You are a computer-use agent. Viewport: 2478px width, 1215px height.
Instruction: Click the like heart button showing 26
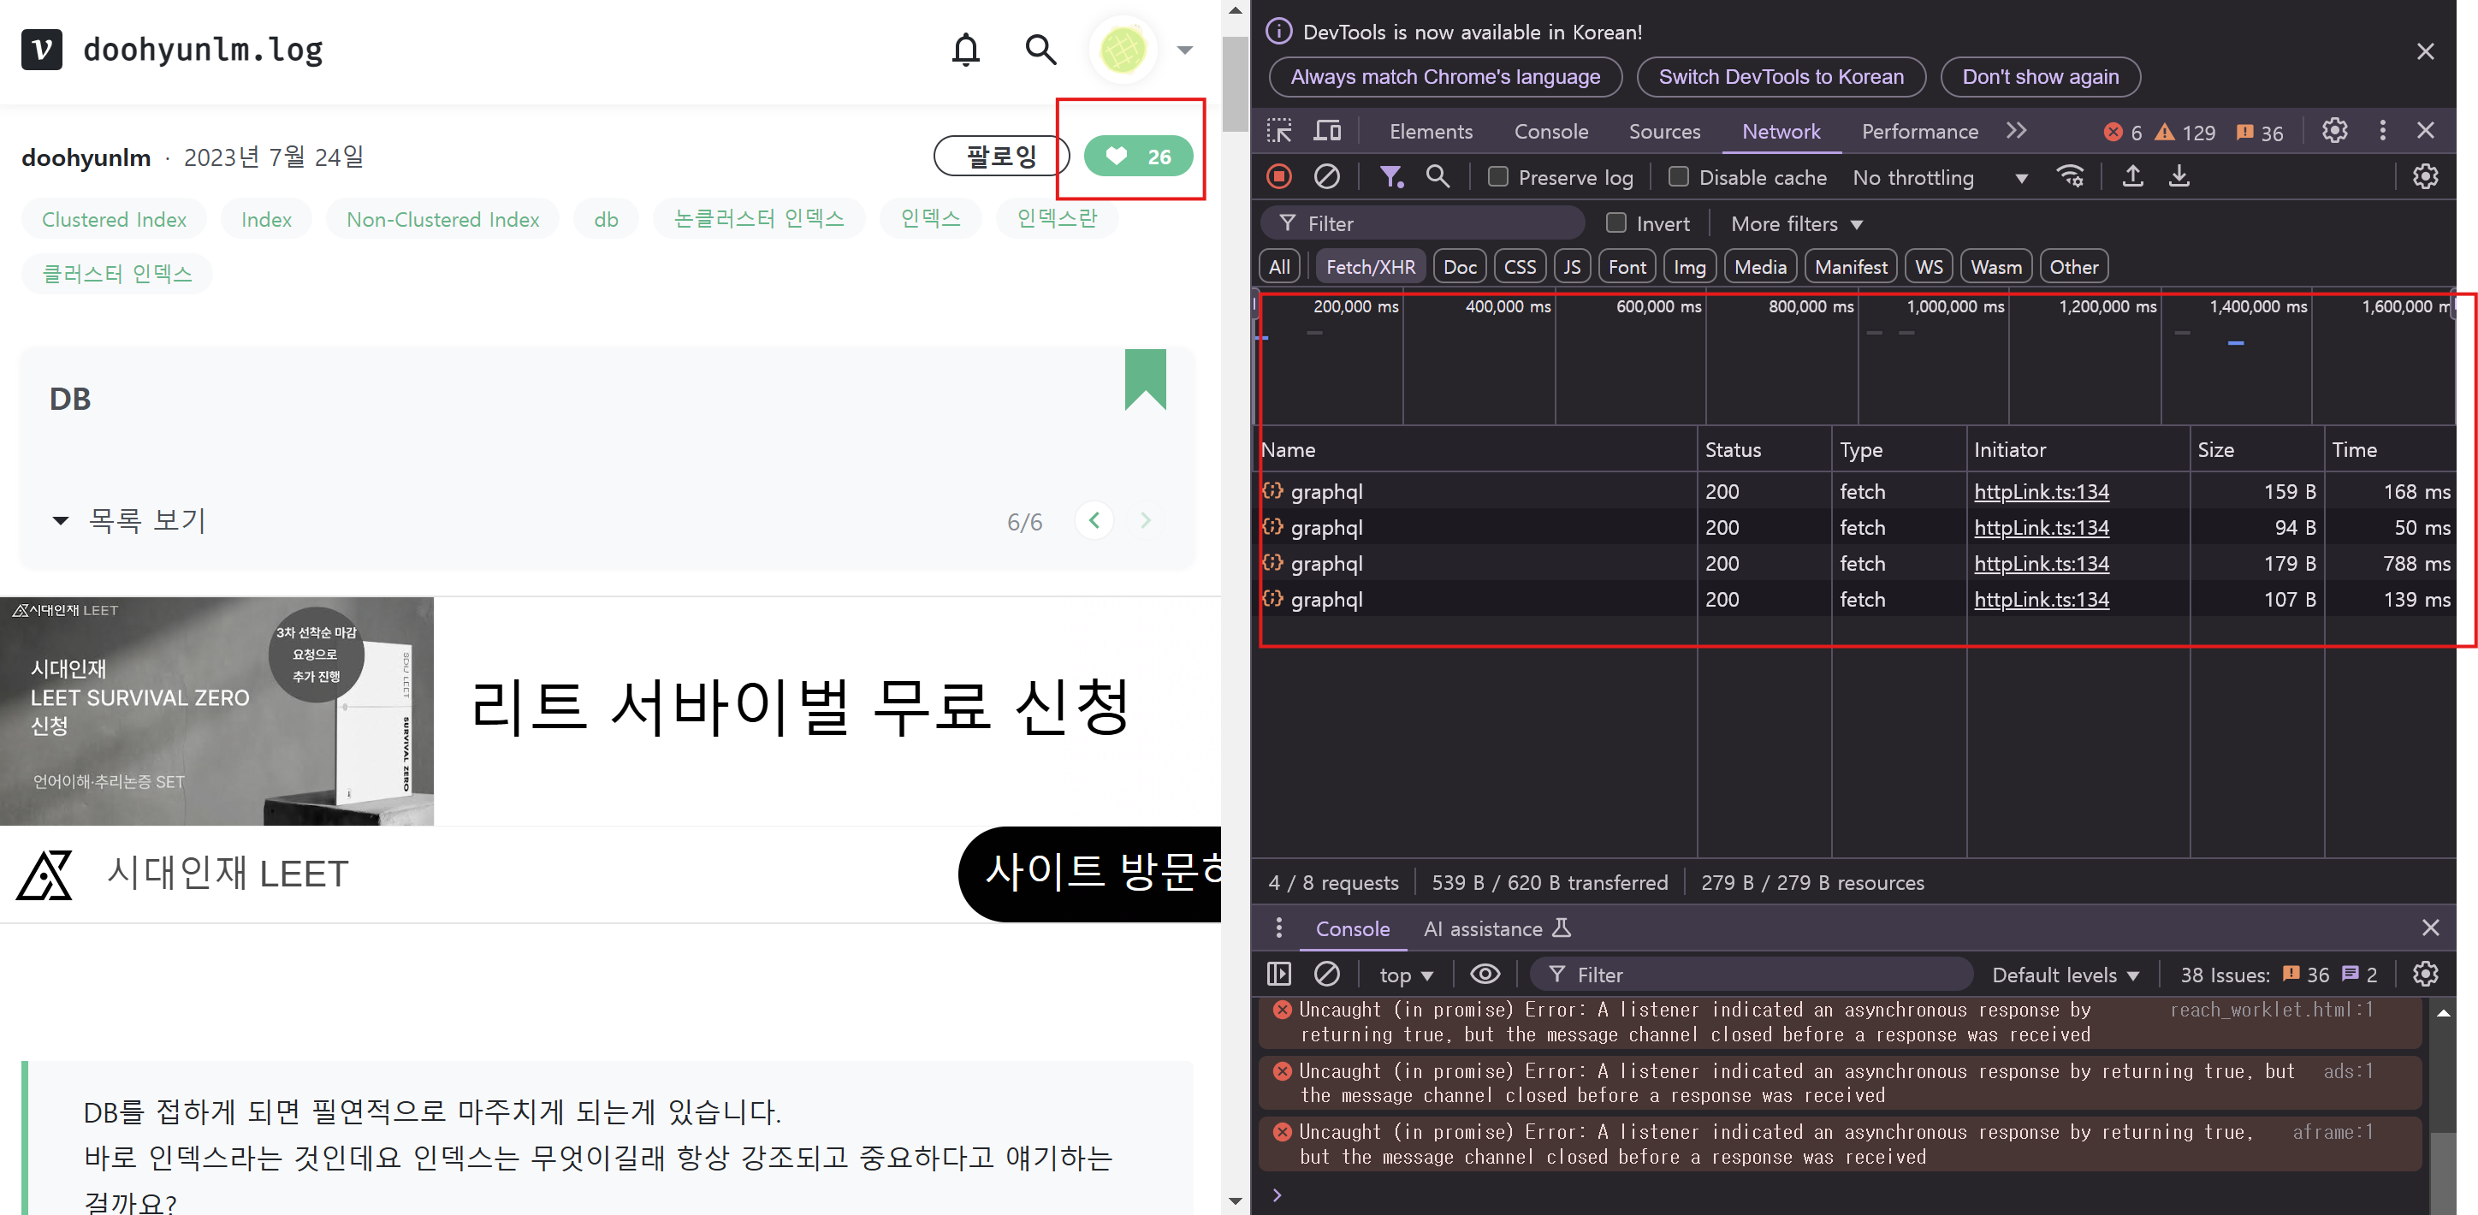tap(1138, 156)
